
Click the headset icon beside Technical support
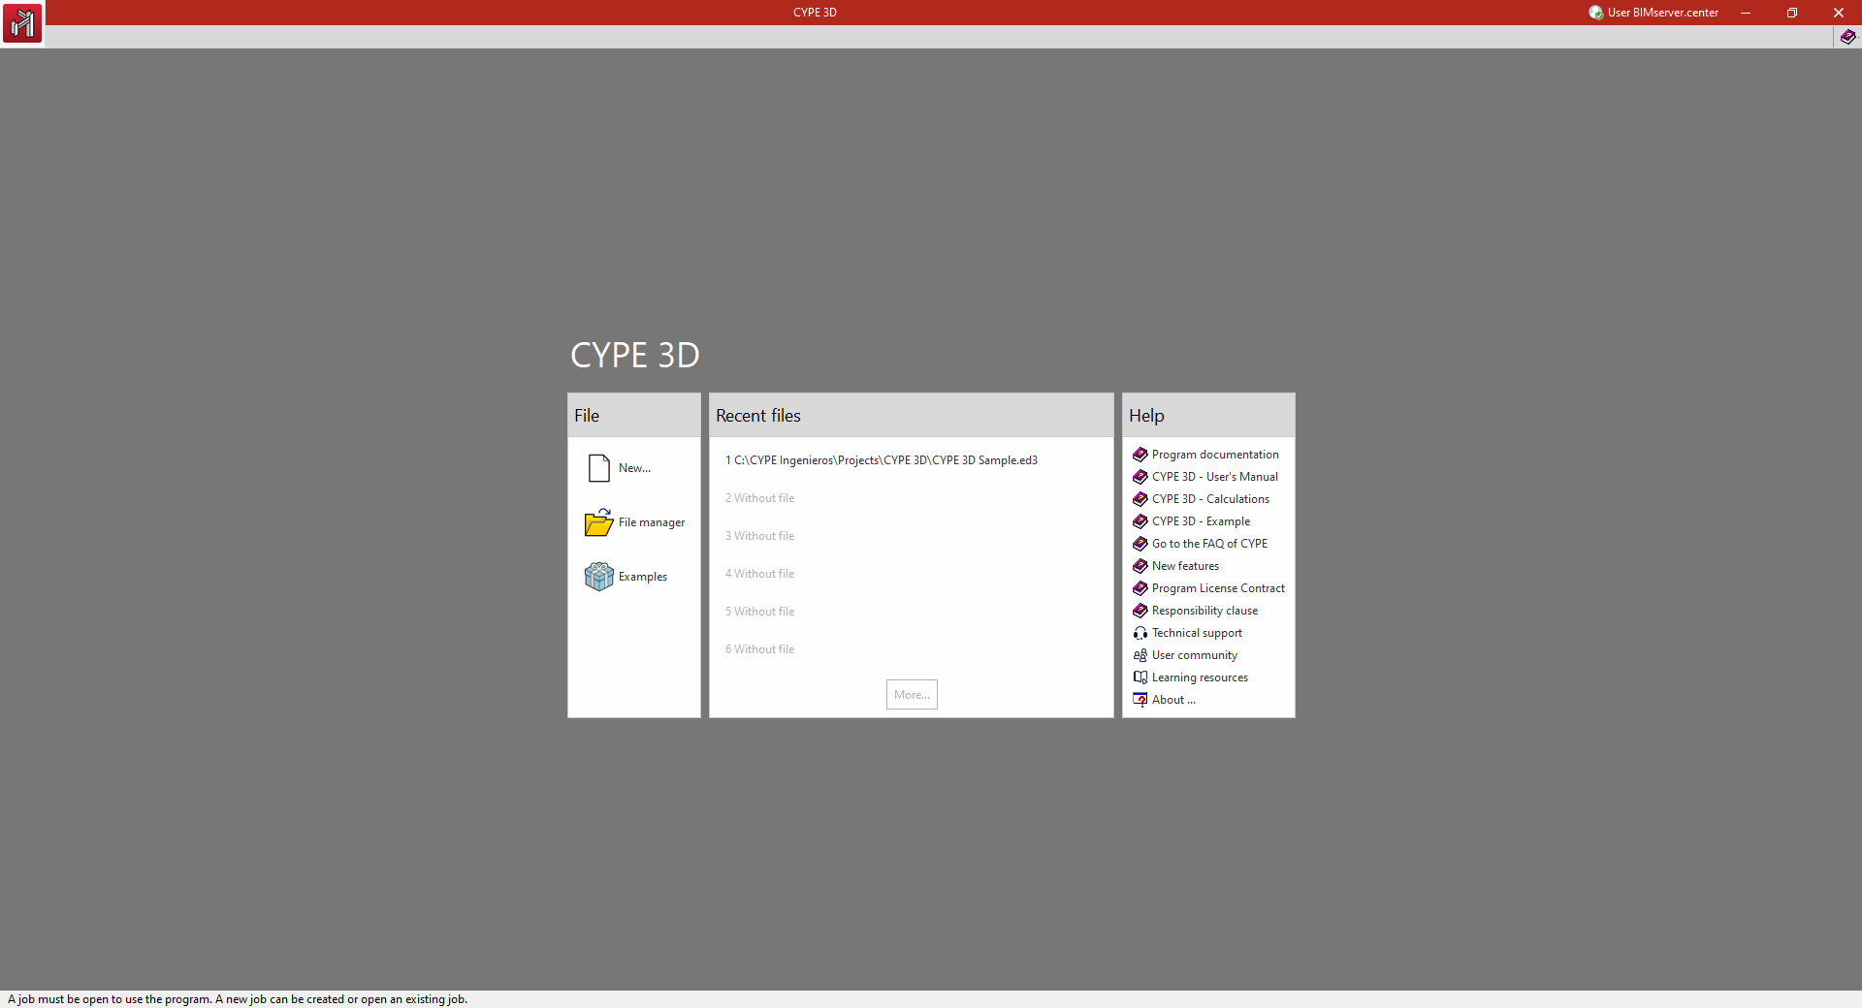point(1140,633)
